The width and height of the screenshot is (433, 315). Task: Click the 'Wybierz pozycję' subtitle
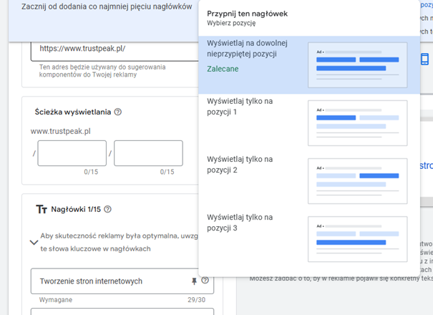click(x=231, y=23)
